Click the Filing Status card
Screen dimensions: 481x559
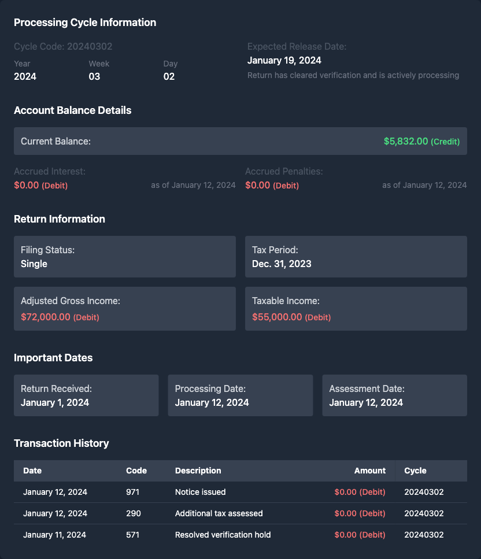125,257
